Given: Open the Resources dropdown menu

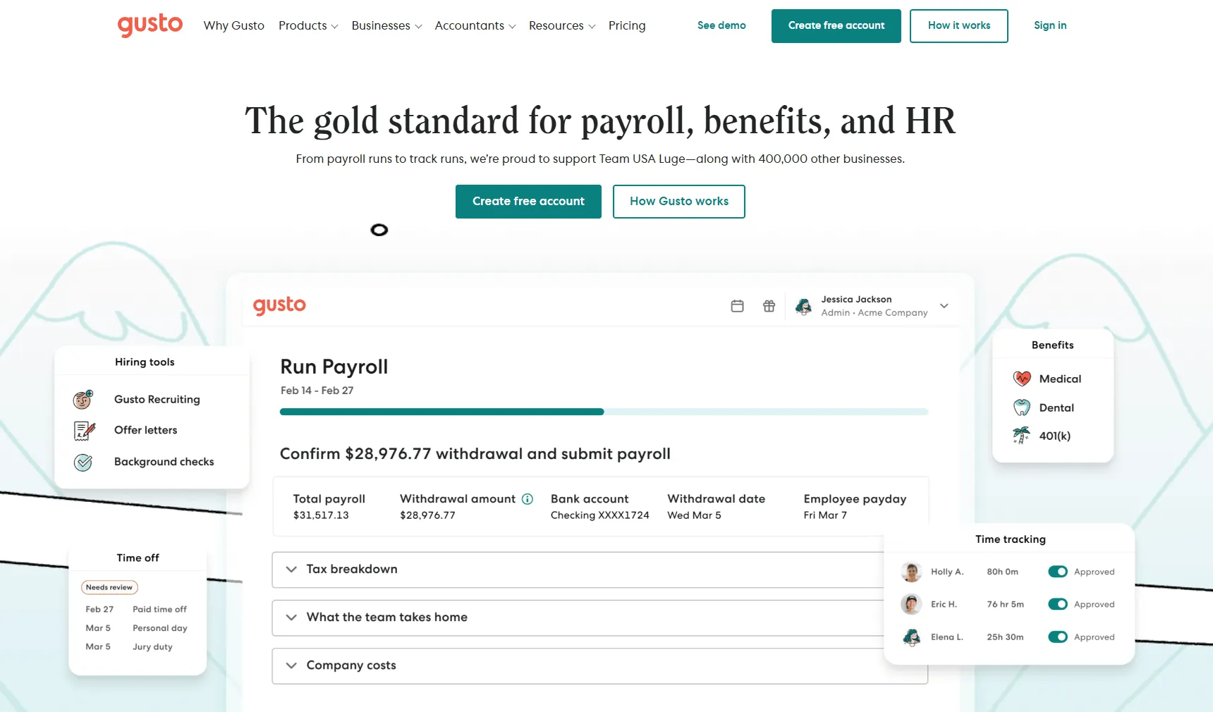Looking at the screenshot, I should 562,26.
